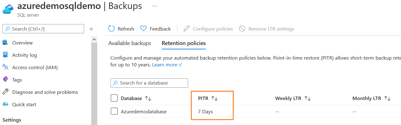Click the Remove LTR settings icon
Viewport: 401px width, 125px height.
point(242,29)
